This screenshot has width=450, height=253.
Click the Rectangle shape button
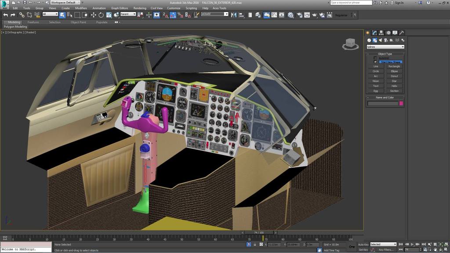pos(394,66)
